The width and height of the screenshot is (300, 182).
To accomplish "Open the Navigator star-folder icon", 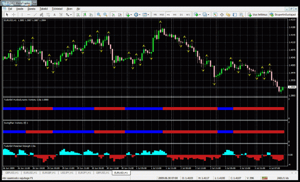I will [228, 14].
